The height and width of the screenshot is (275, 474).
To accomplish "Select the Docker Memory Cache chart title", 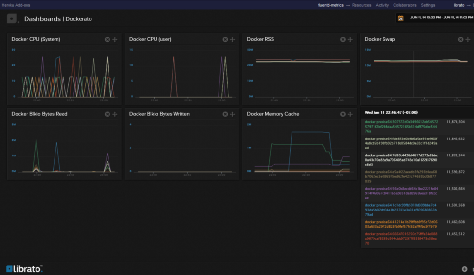I will pos(273,114).
